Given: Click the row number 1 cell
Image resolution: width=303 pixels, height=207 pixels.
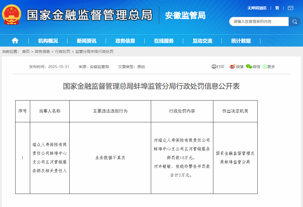Looking at the screenshot, I should pyautogui.click(x=23, y=158).
